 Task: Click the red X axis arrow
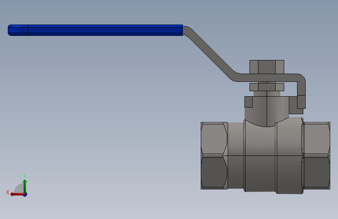click(x=17, y=194)
